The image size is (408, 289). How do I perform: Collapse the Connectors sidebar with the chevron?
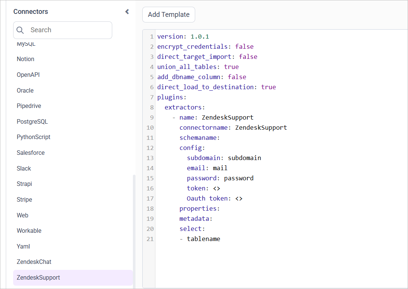point(127,12)
